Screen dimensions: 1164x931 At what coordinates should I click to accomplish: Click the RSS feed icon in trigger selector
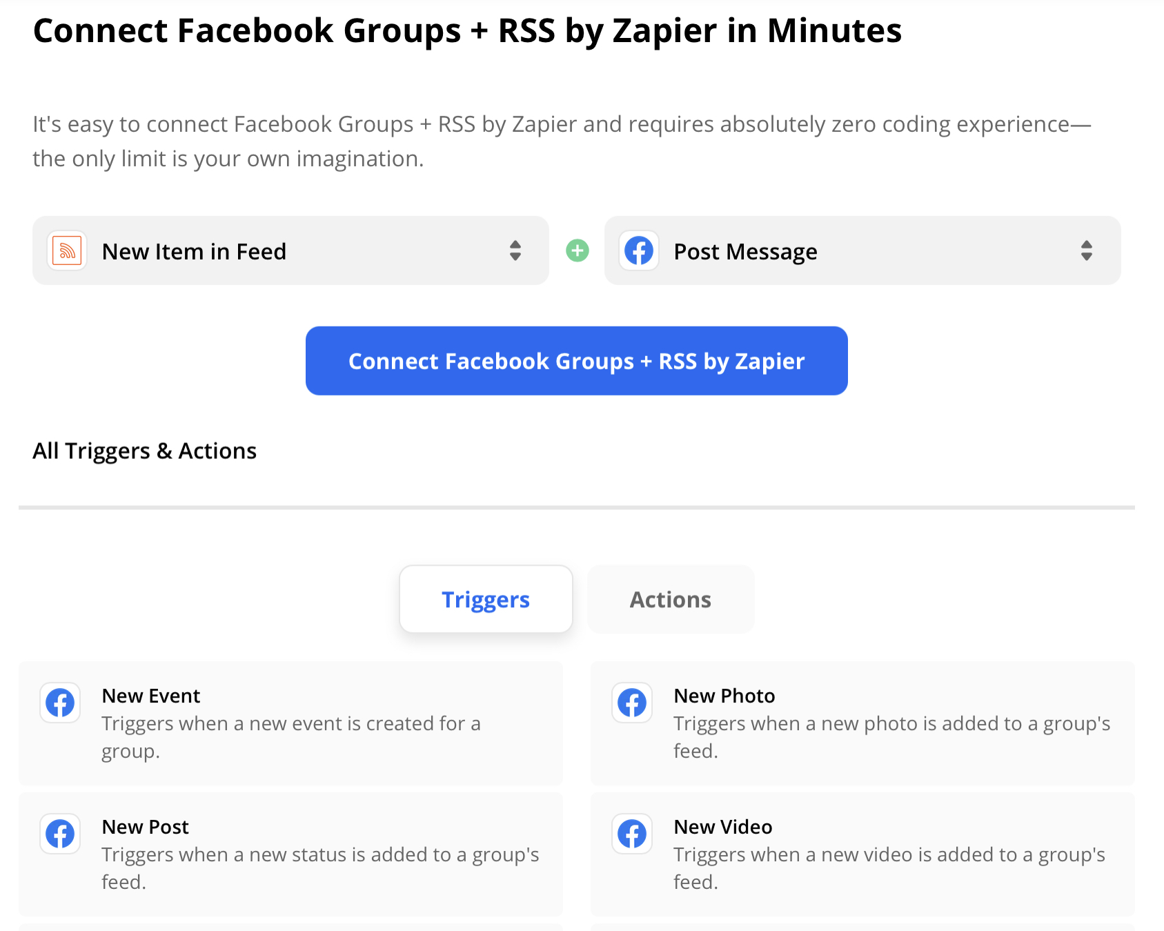67,251
